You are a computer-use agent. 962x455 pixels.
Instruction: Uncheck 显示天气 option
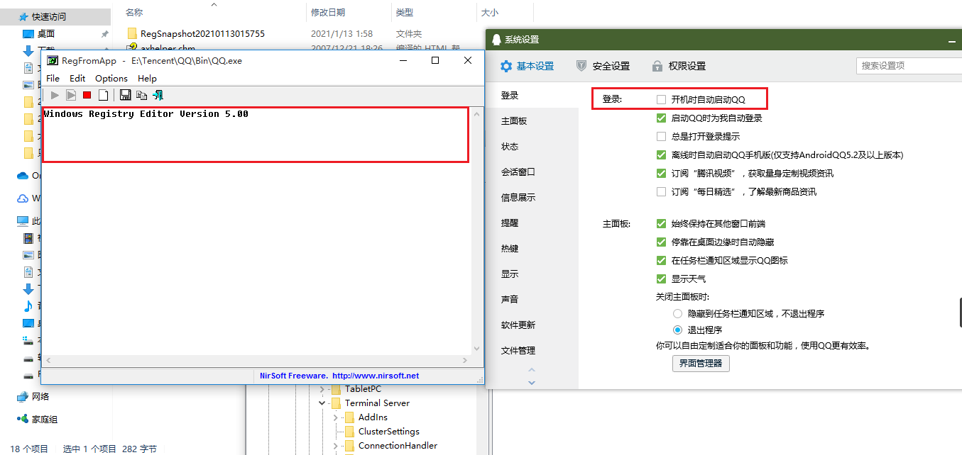coord(661,279)
